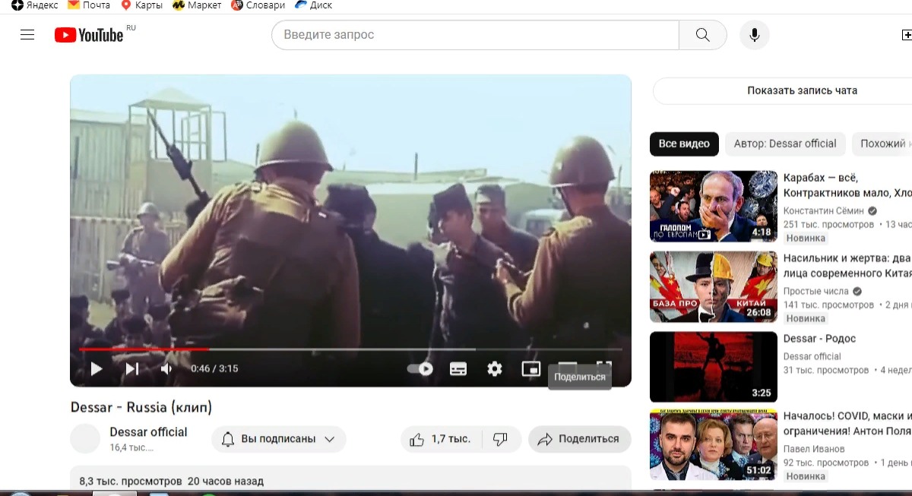This screenshot has width=912, height=496.
Task: Open the Dessar official channel name link
Action: tap(148, 431)
